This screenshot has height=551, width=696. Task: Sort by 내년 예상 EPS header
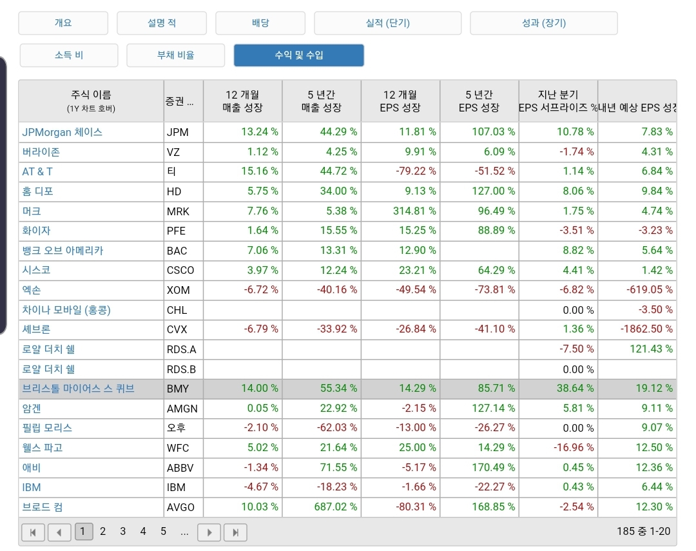(637, 101)
